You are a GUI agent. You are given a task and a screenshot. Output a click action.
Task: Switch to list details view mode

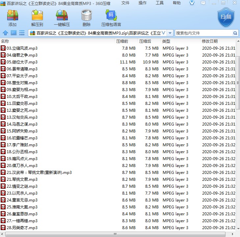click(22, 33)
